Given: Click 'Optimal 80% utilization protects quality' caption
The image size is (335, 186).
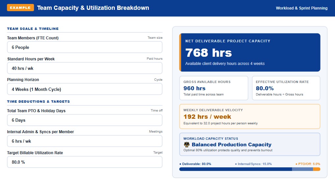Looking at the screenshot, I should pyautogui.click(x=228, y=150).
